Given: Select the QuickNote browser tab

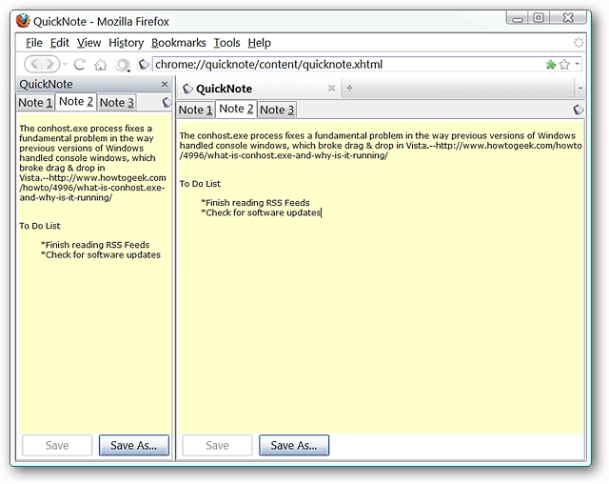Looking at the screenshot, I should (259, 89).
